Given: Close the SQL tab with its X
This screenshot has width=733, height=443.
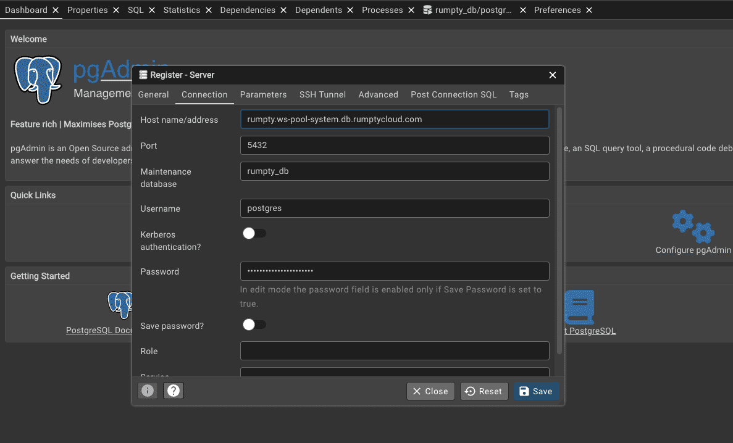Looking at the screenshot, I should 152,10.
